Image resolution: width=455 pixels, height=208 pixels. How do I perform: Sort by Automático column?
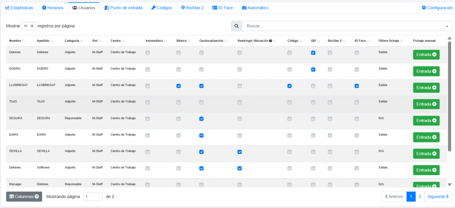point(156,41)
